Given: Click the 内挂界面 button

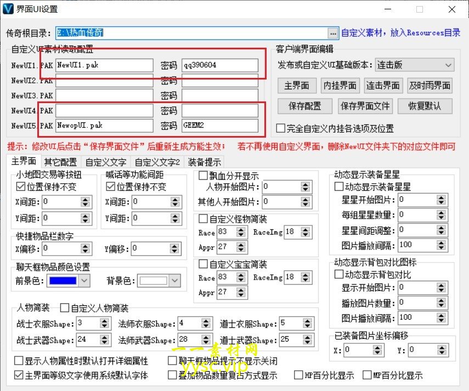Looking at the screenshot, I should pos(340,86).
